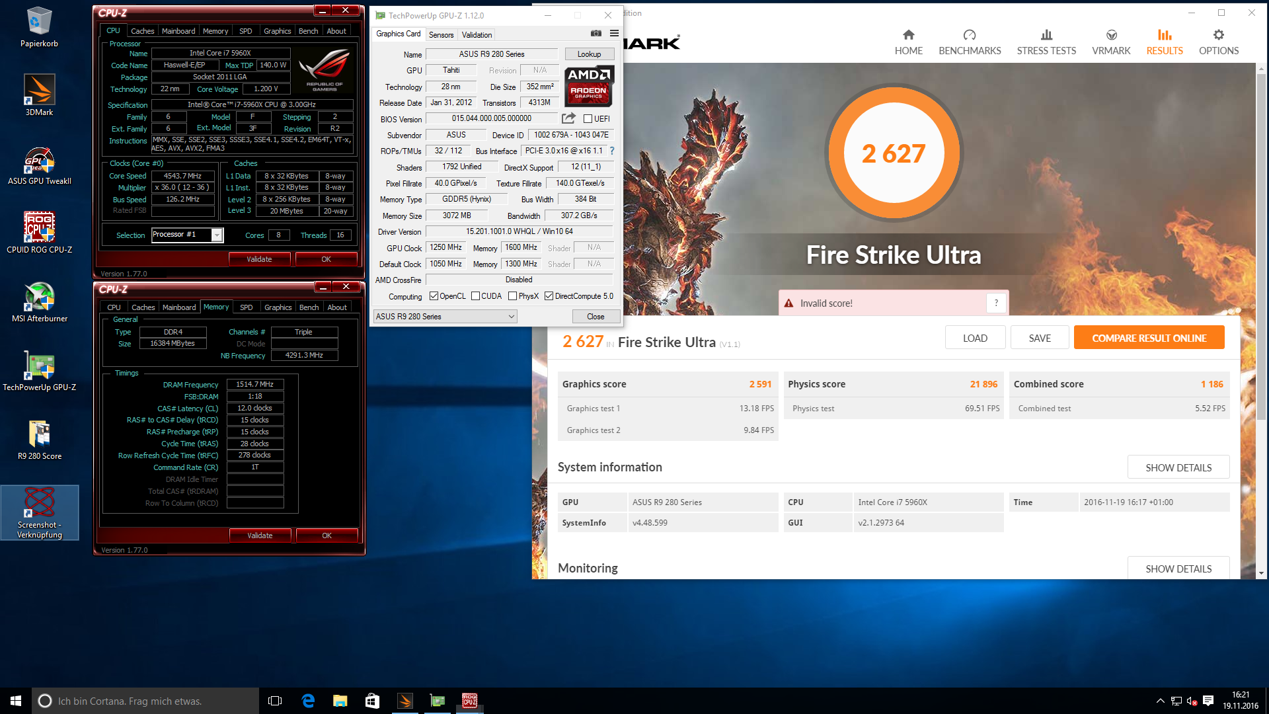1269x714 pixels.
Task: Open 3DMark STRESS TESTS section
Action: tap(1046, 42)
